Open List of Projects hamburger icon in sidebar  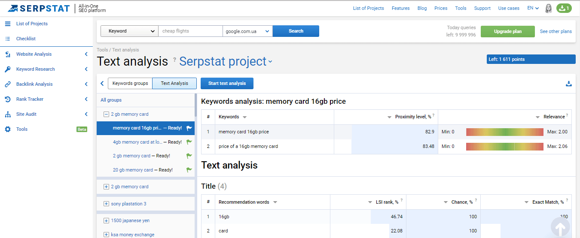coord(7,24)
